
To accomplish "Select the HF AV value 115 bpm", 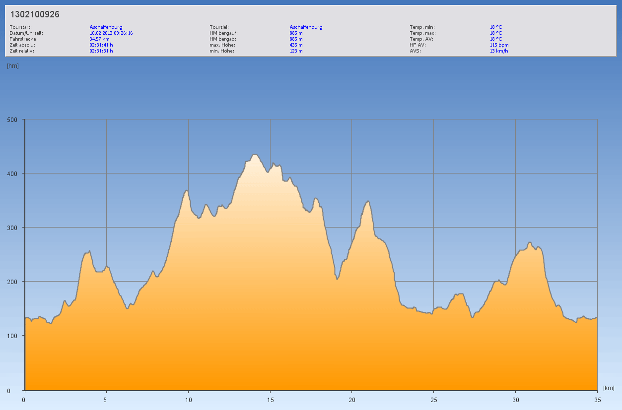I will click(499, 45).
